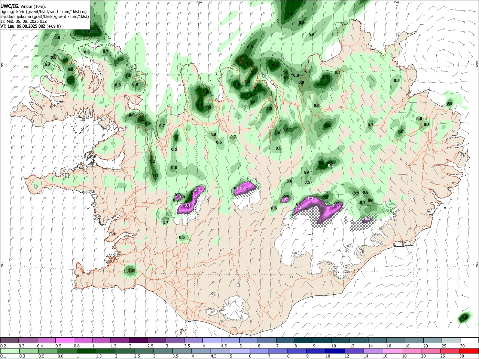The image size is (479, 359).
Task: Click the snow legend swatch between 1 and 1.5
Action: pyautogui.click(x=102, y=341)
